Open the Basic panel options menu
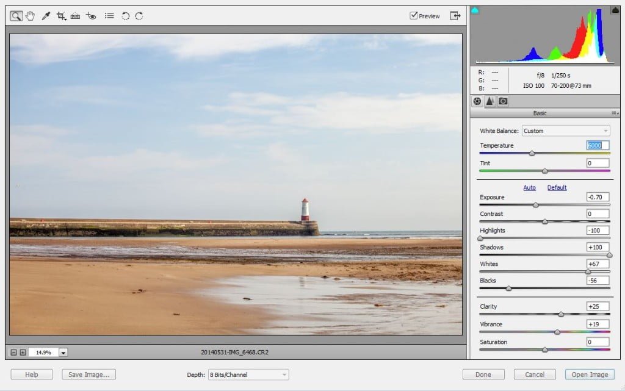The width and height of the screenshot is (625, 391). click(x=615, y=113)
